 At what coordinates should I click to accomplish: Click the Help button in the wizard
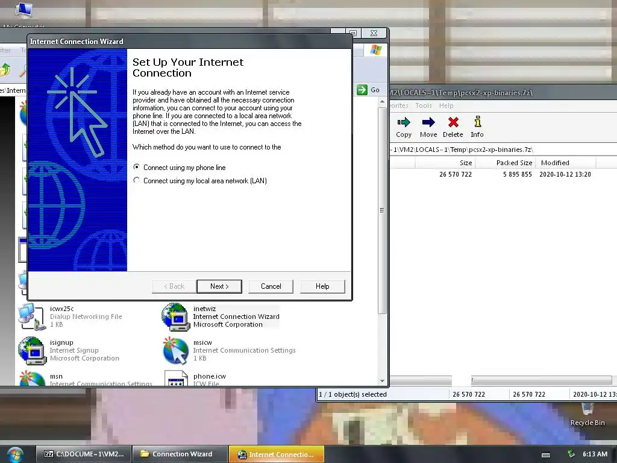pyautogui.click(x=322, y=286)
